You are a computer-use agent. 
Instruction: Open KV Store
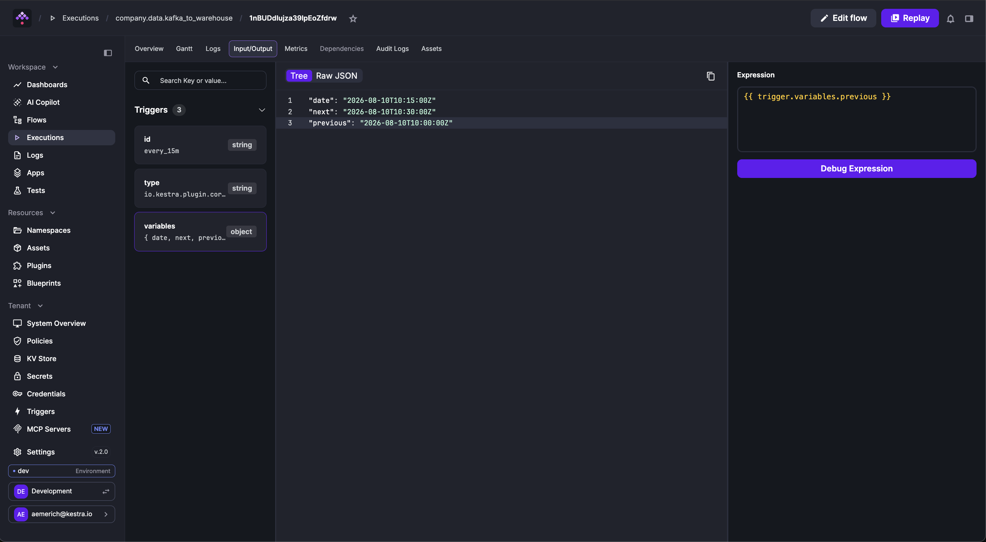point(61,358)
